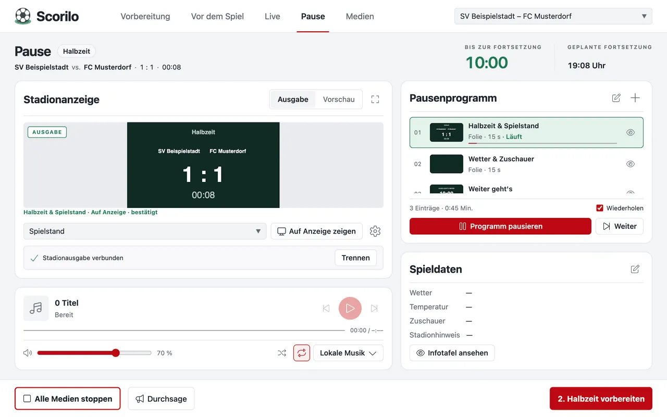667x417 pixels.
Task: Expand the Lokale Musik source dropdown
Action: pyautogui.click(x=348, y=353)
